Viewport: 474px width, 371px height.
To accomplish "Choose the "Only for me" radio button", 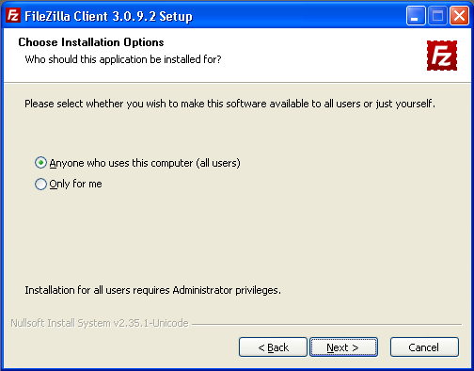I will pos(40,184).
